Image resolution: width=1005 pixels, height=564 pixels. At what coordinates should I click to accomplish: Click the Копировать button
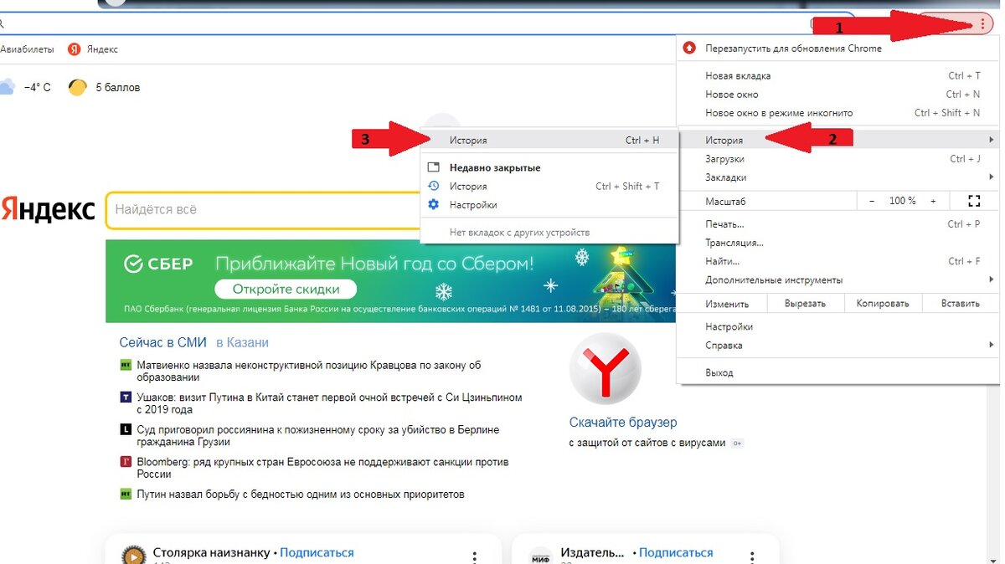[883, 304]
